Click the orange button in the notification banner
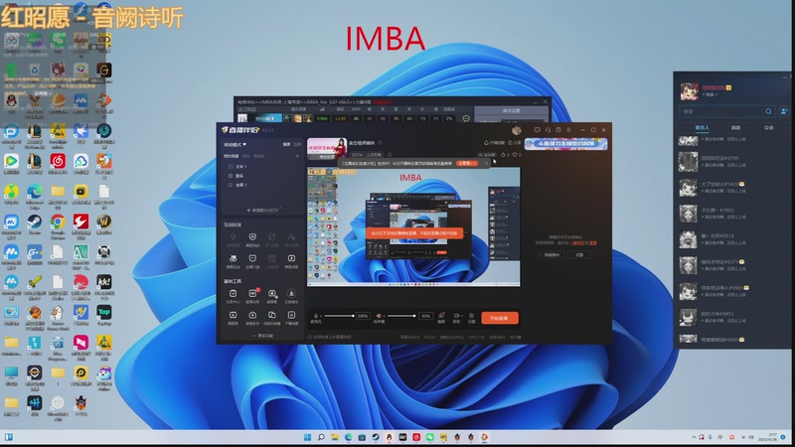795x447 pixels. pyautogui.click(x=467, y=163)
